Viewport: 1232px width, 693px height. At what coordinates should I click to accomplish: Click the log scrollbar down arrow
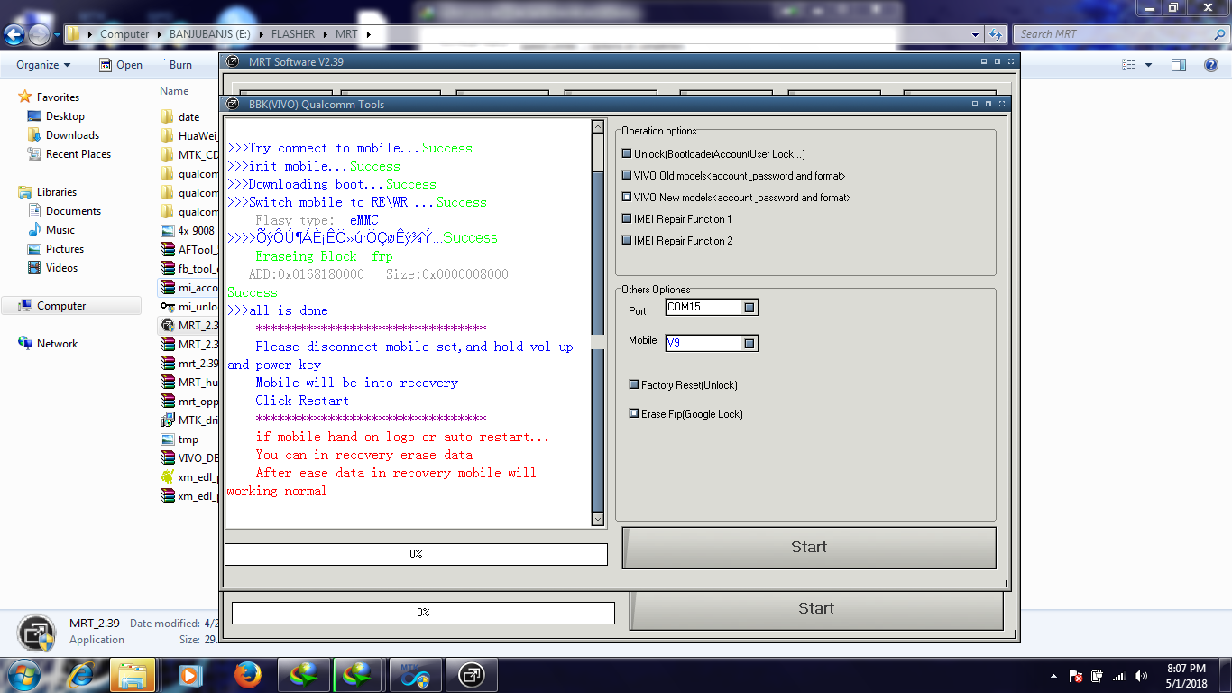(597, 520)
